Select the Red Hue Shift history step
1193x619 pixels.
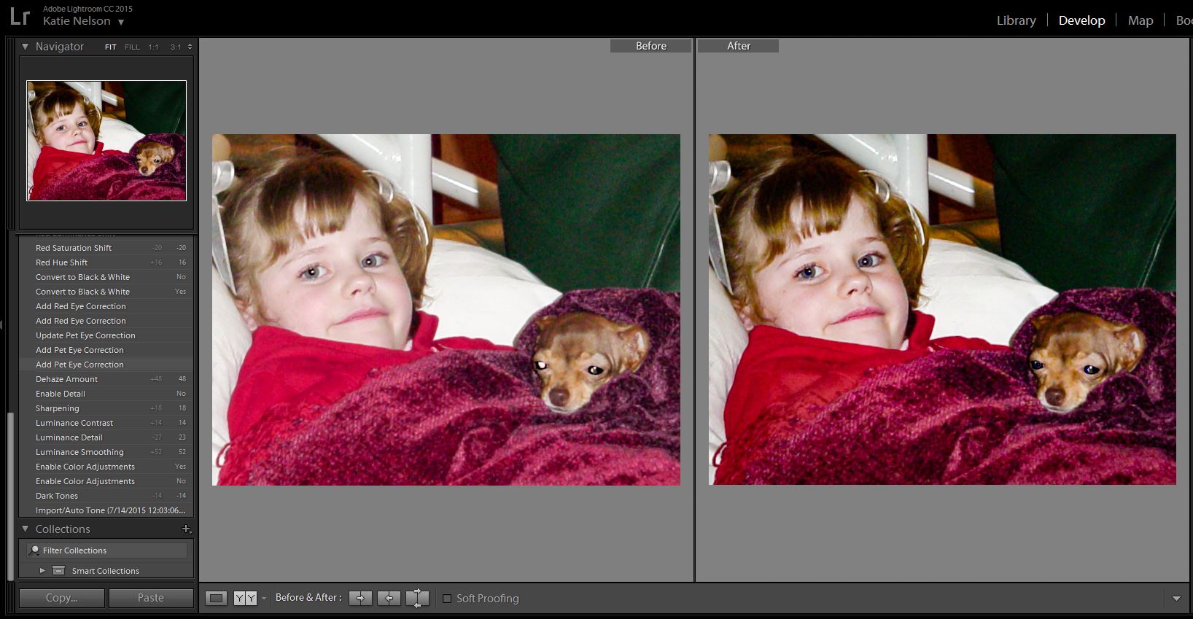106,262
